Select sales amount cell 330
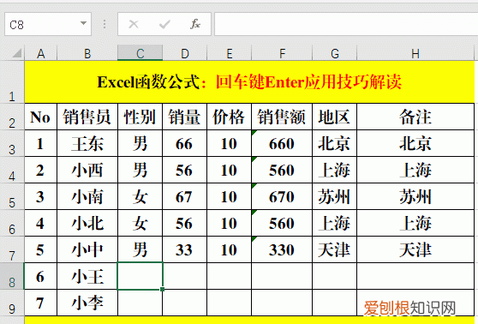The height and width of the screenshot is (324, 478). [x=282, y=249]
